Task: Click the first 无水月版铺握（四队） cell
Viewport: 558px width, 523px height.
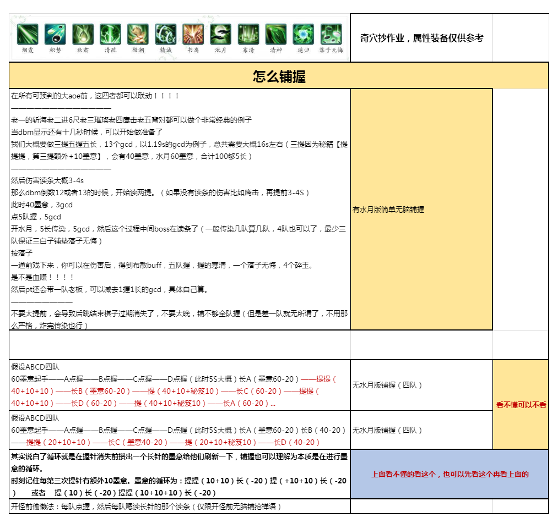Action: pos(421,385)
